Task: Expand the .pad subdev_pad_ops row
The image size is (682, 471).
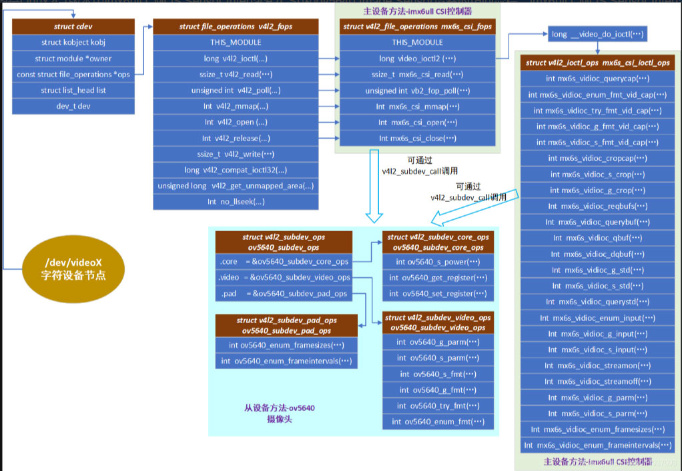Action: pyautogui.click(x=286, y=293)
